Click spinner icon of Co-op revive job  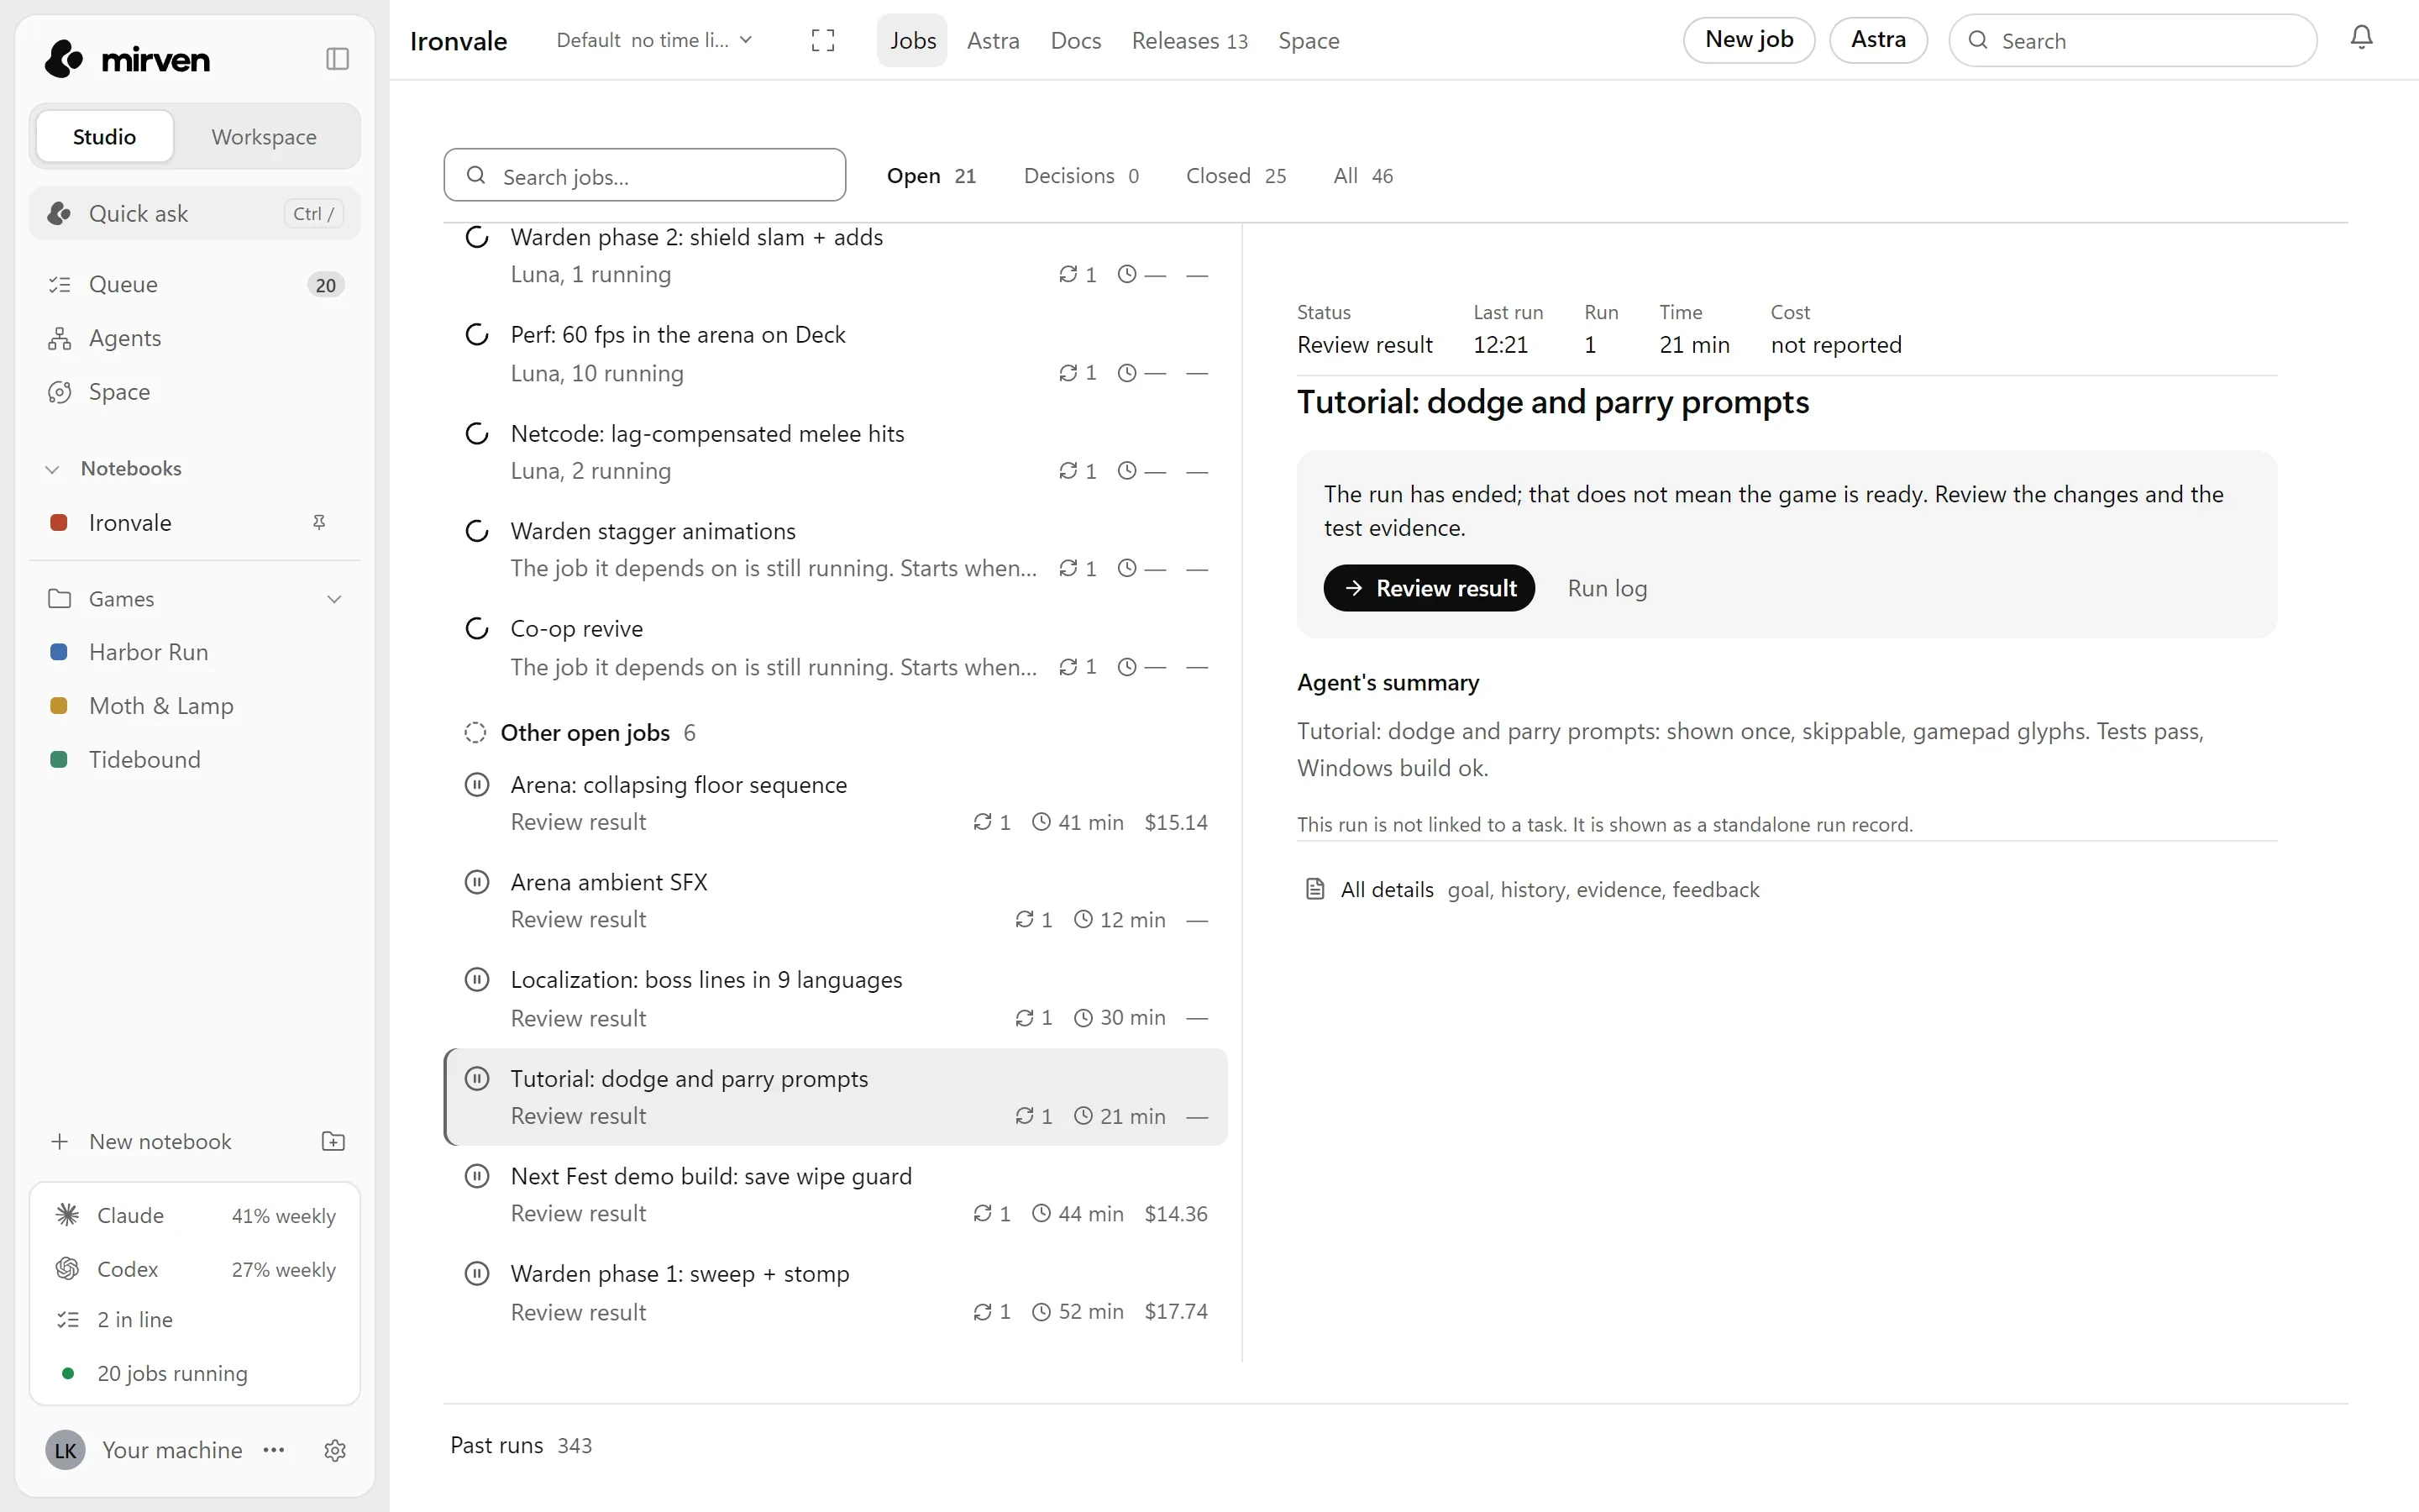point(477,629)
